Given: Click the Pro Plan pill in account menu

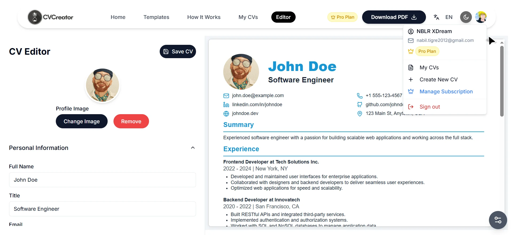Looking at the screenshot, I should point(427,51).
